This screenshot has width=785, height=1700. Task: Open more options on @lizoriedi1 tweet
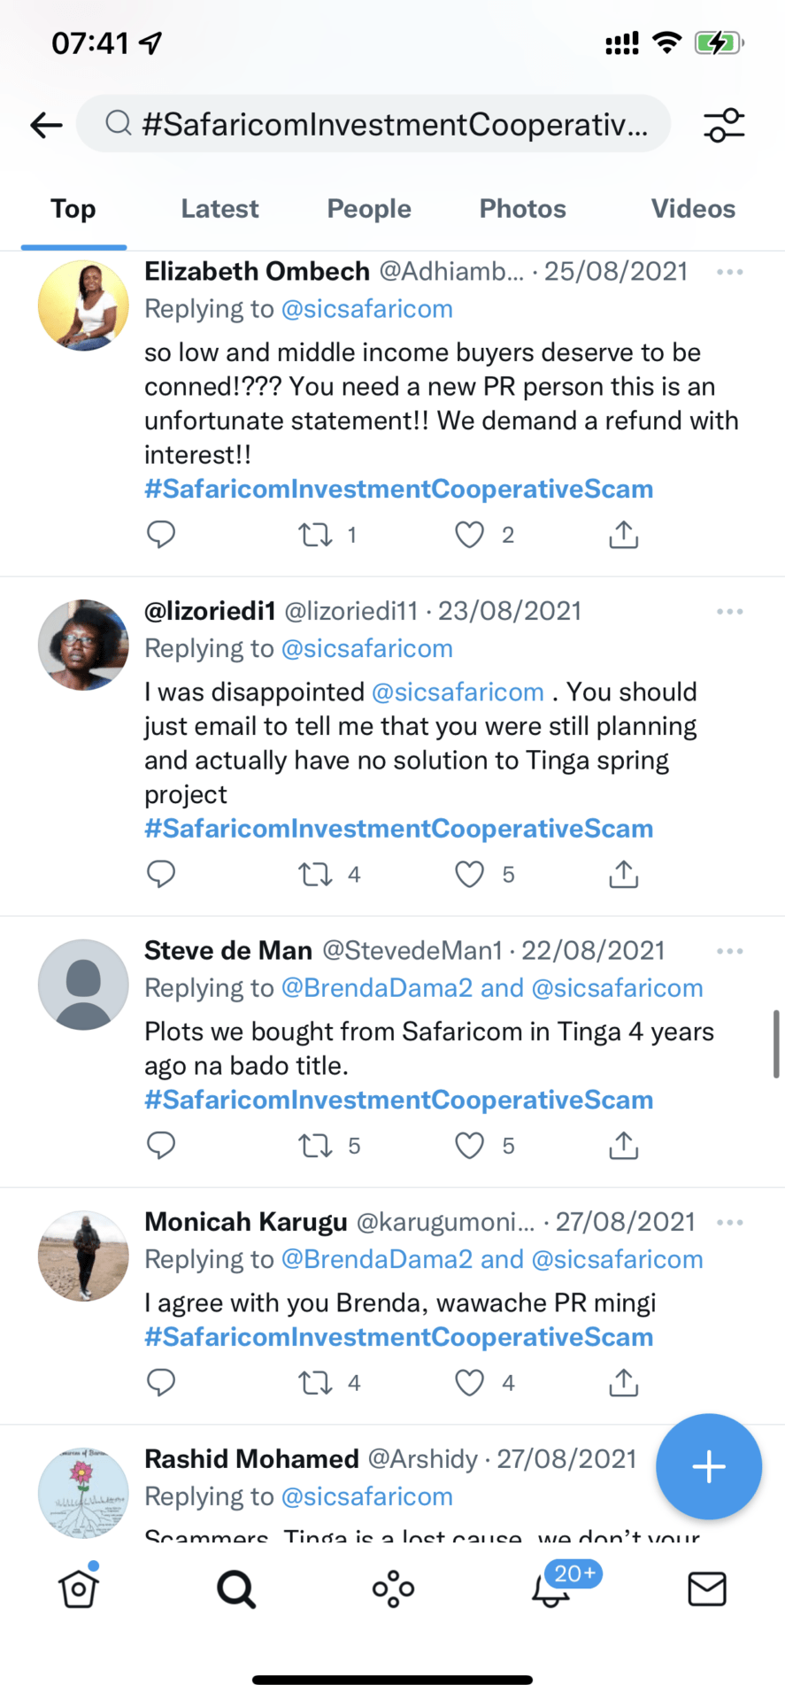[x=729, y=612]
